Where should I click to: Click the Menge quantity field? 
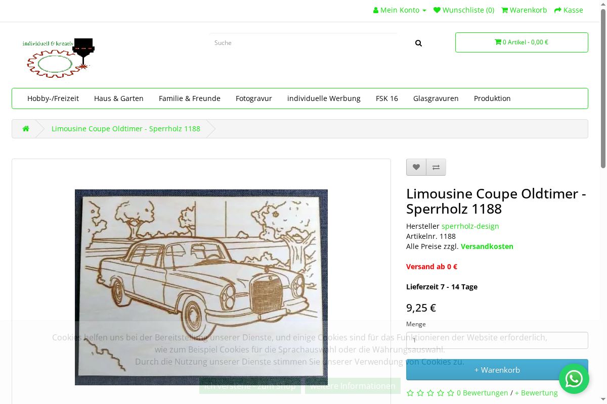click(497, 340)
